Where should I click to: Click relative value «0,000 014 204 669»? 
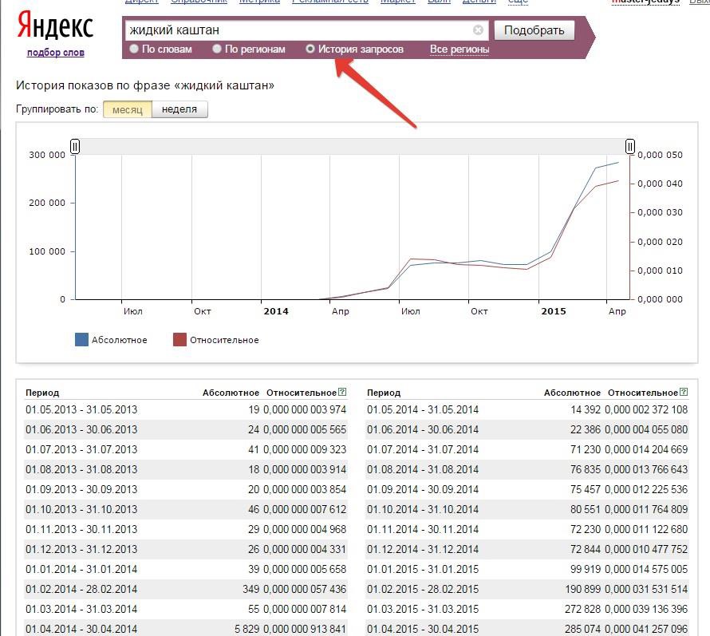tap(646, 449)
